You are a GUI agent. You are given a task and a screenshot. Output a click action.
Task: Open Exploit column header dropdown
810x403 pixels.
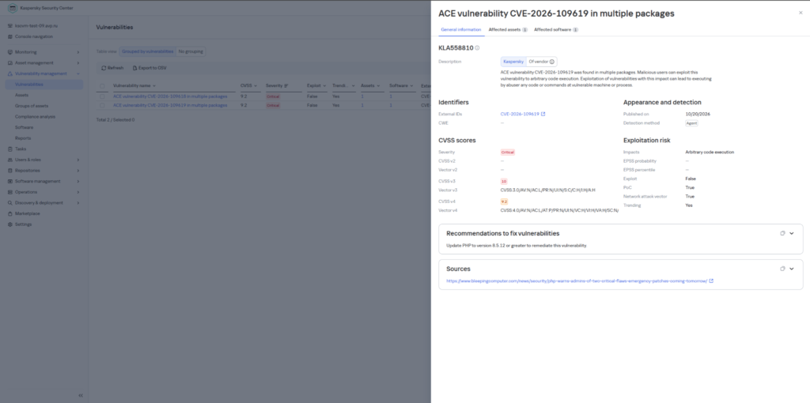324,86
